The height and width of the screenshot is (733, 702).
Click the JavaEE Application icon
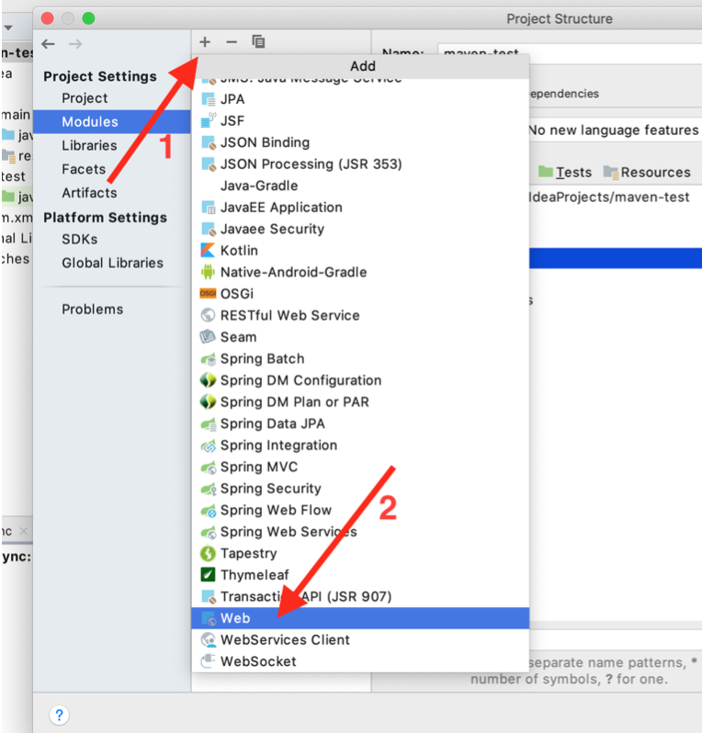click(x=209, y=207)
